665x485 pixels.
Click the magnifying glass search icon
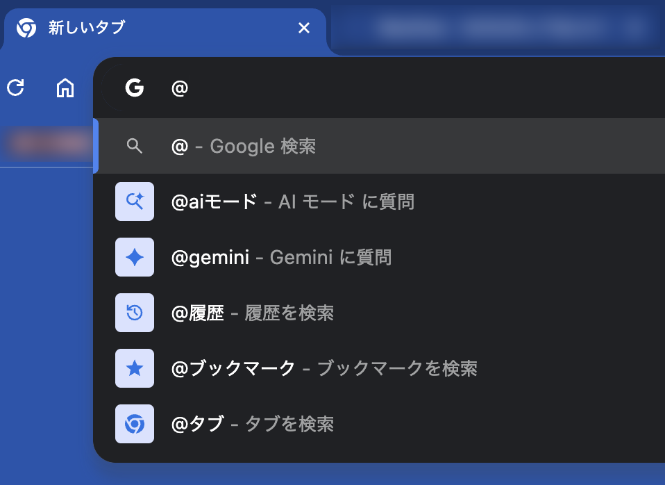click(x=135, y=146)
